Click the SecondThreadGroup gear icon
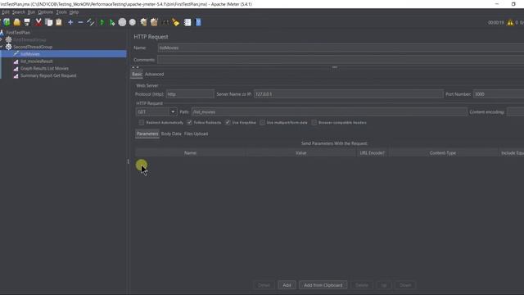The height and width of the screenshot is (295, 524). click(9, 47)
